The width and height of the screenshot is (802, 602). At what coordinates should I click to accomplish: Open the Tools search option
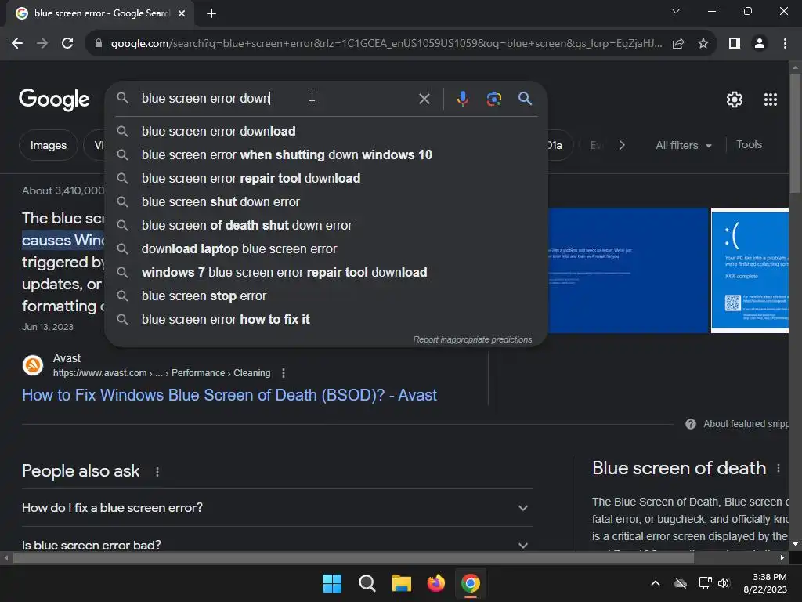[749, 145]
